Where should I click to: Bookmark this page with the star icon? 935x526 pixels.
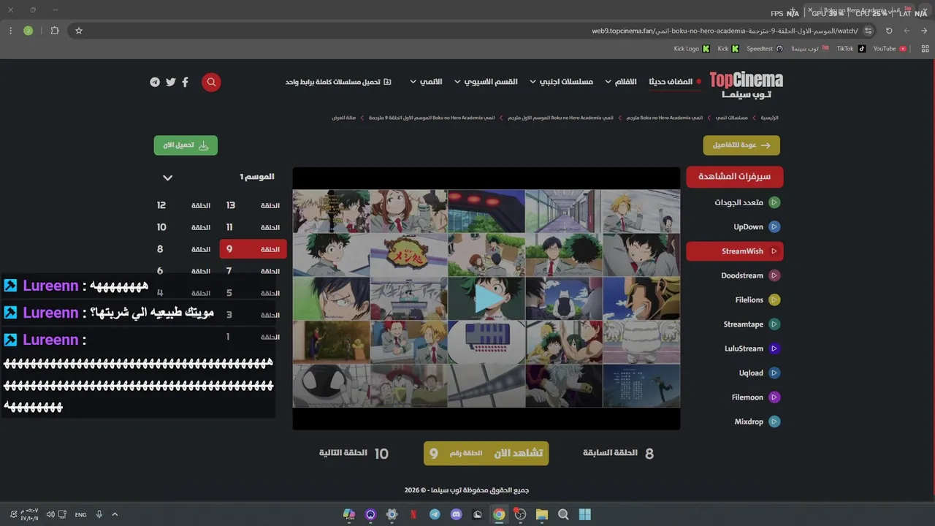pos(79,31)
